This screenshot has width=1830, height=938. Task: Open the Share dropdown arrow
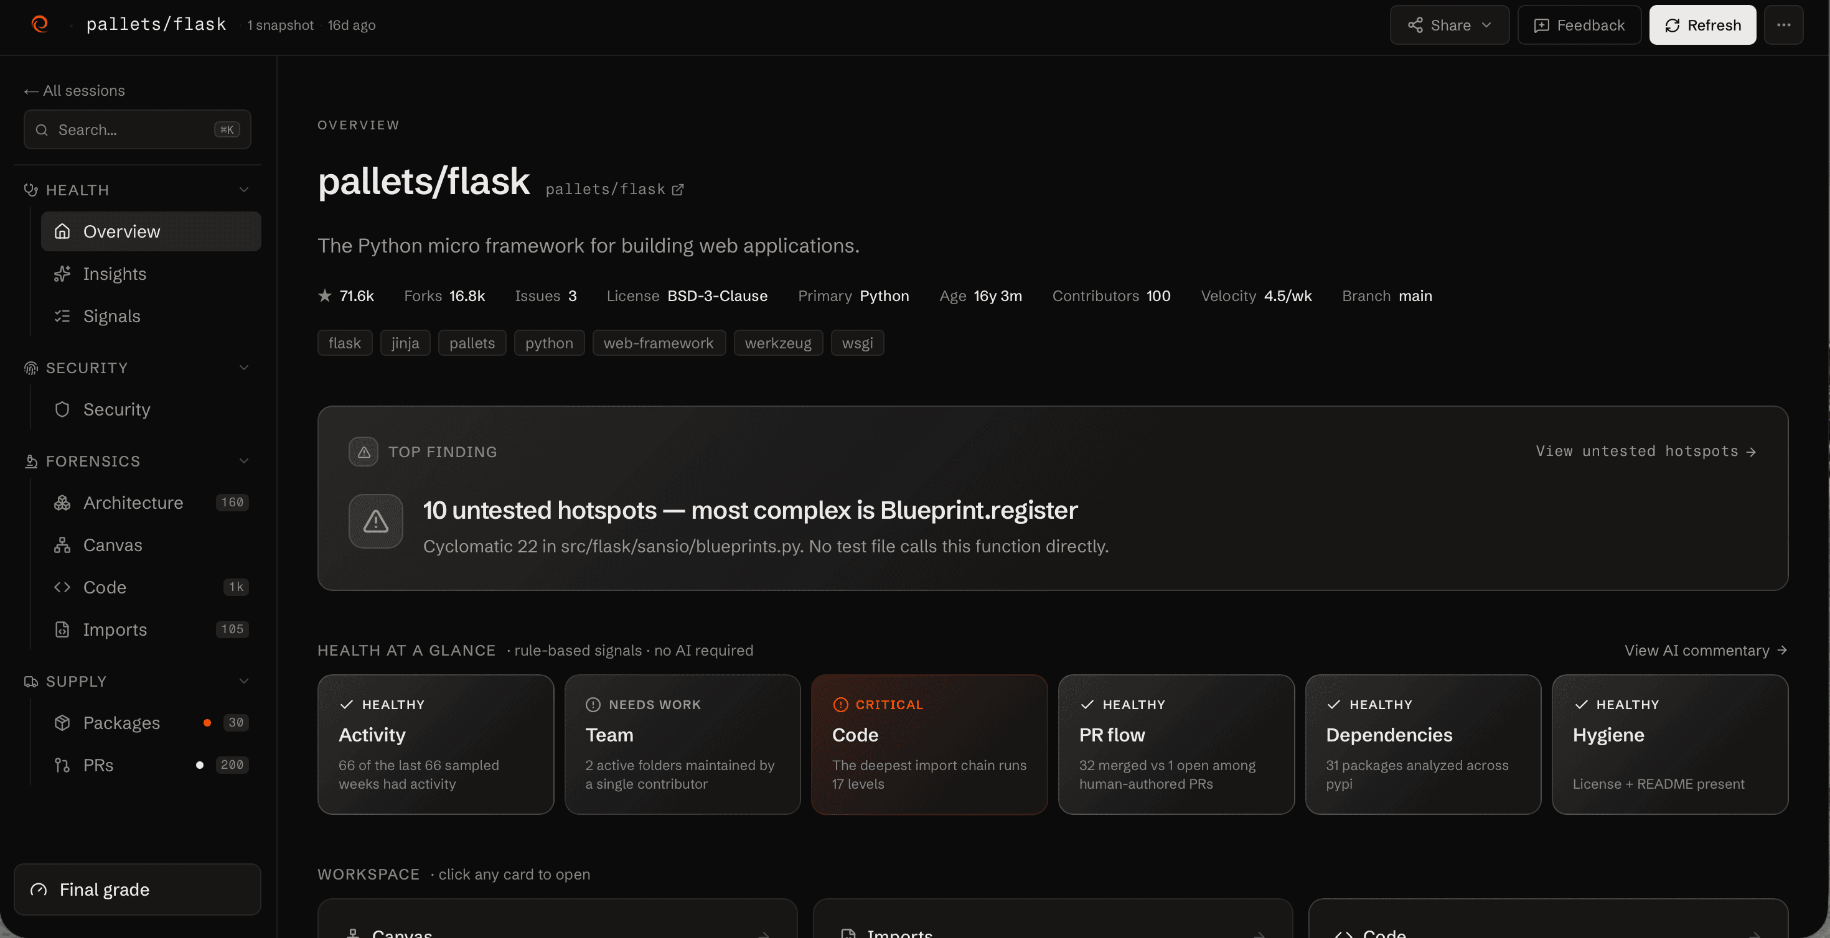click(x=1486, y=25)
